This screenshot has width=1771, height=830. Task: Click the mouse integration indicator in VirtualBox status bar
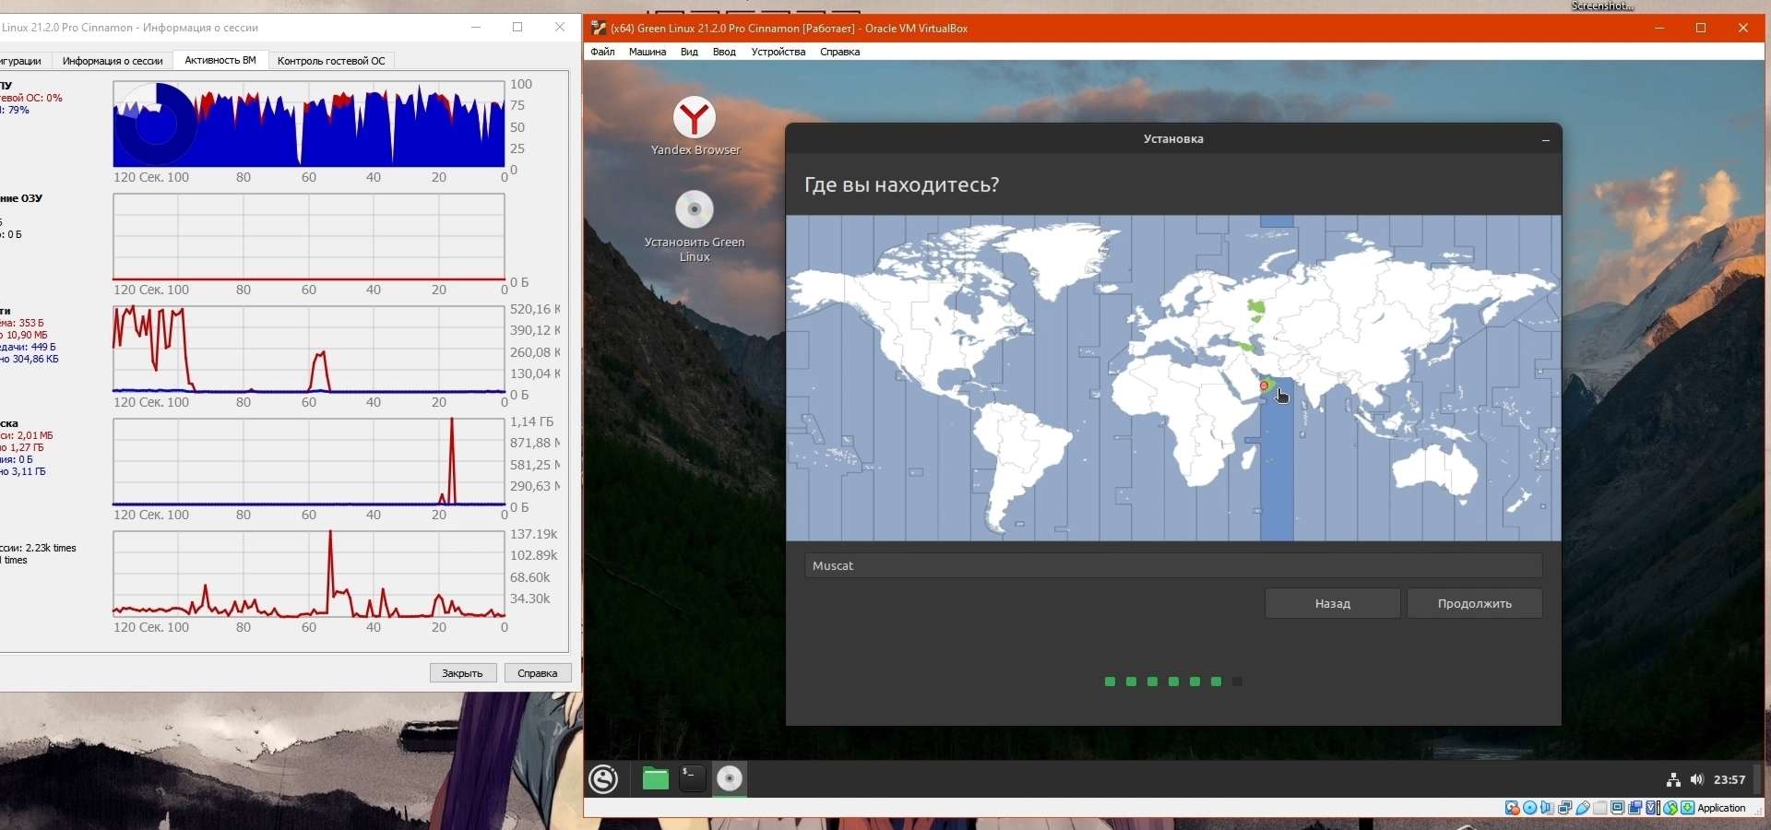[x=1670, y=808]
